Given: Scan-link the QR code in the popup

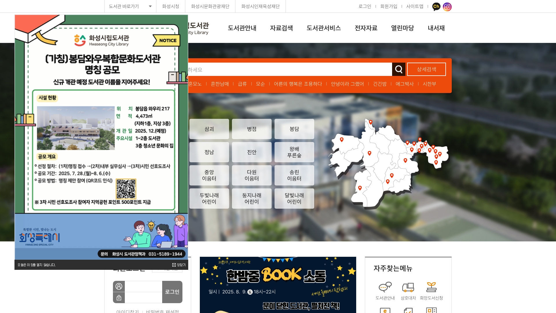Looking at the screenshot, I should pos(126,189).
